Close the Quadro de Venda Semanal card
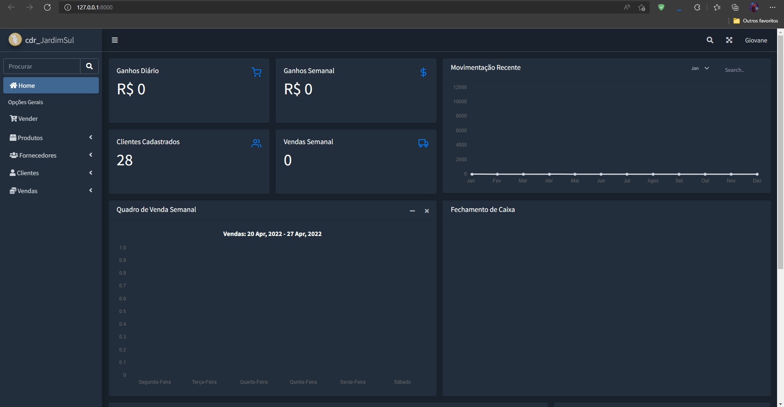The image size is (784, 407). [x=427, y=211]
